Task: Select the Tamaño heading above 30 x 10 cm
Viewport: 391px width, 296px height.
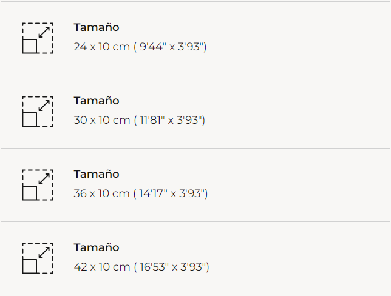Action: point(97,101)
